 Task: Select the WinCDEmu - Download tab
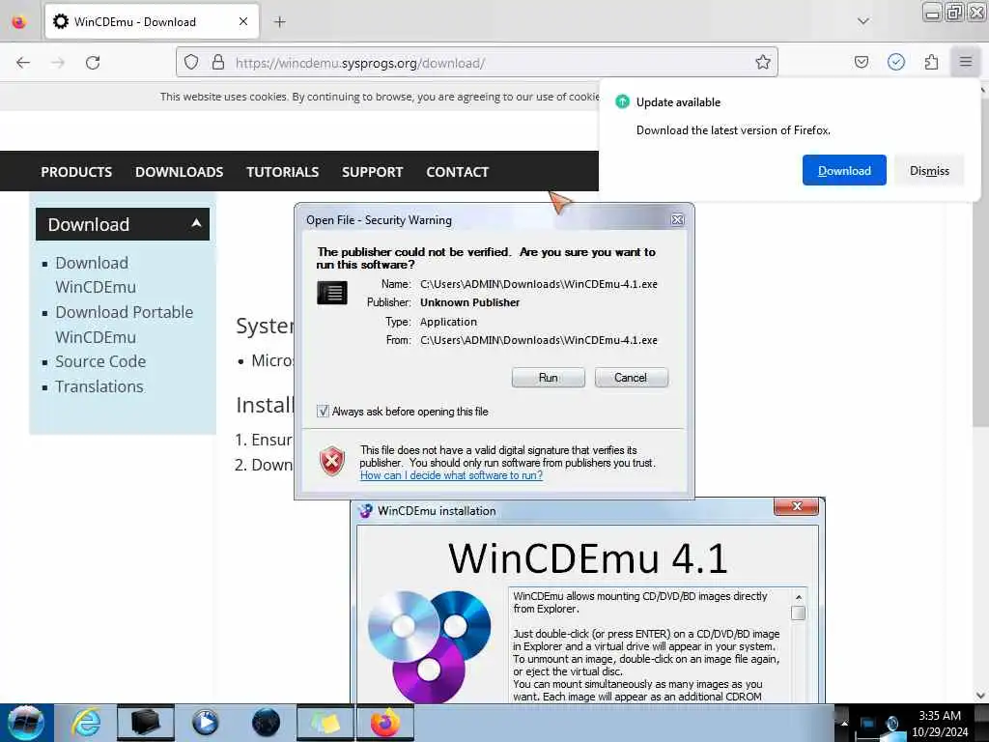click(x=152, y=21)
